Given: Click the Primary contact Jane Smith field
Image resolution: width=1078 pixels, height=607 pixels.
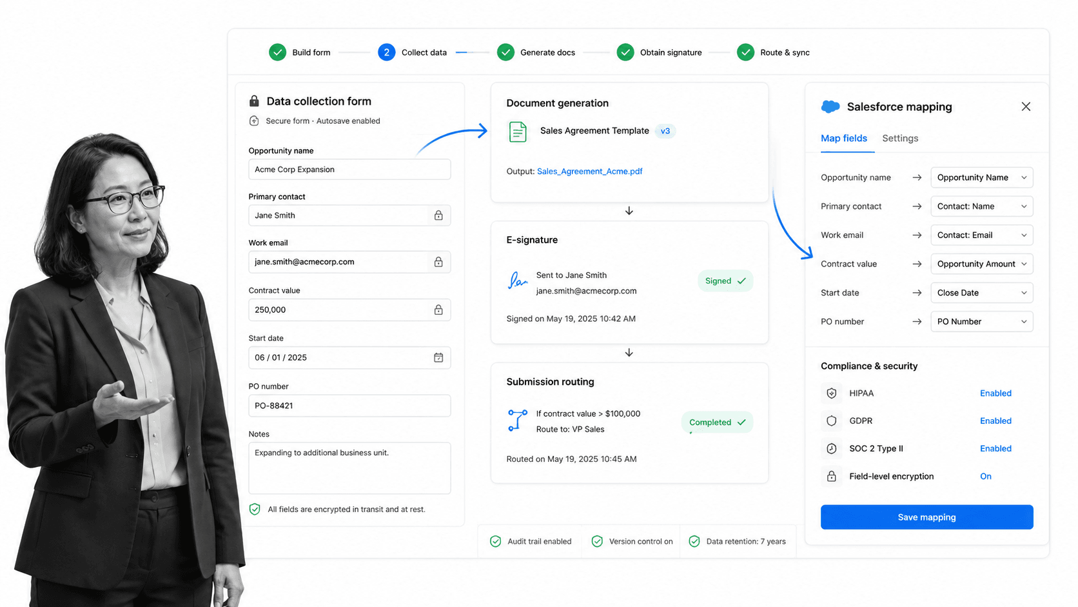Looking at the screenshot, I should (x=349, y=215).
